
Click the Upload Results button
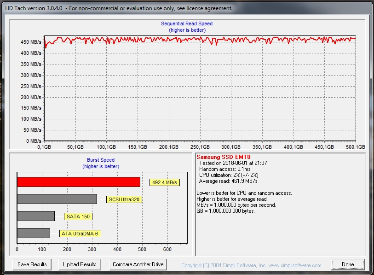click(80, 264)
